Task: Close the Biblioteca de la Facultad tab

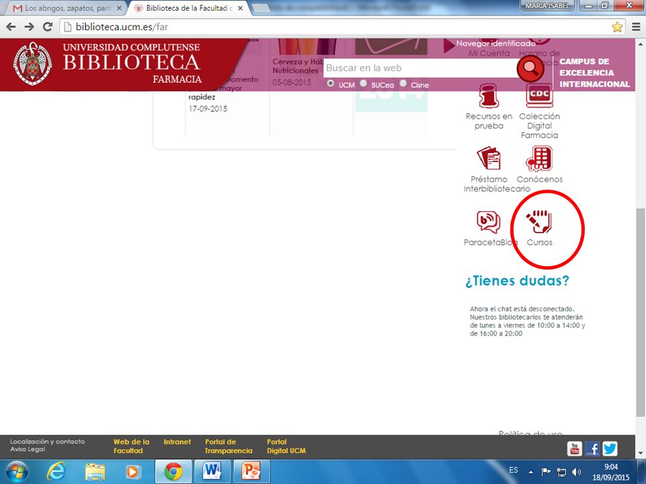Action: [x=240, y=8]
